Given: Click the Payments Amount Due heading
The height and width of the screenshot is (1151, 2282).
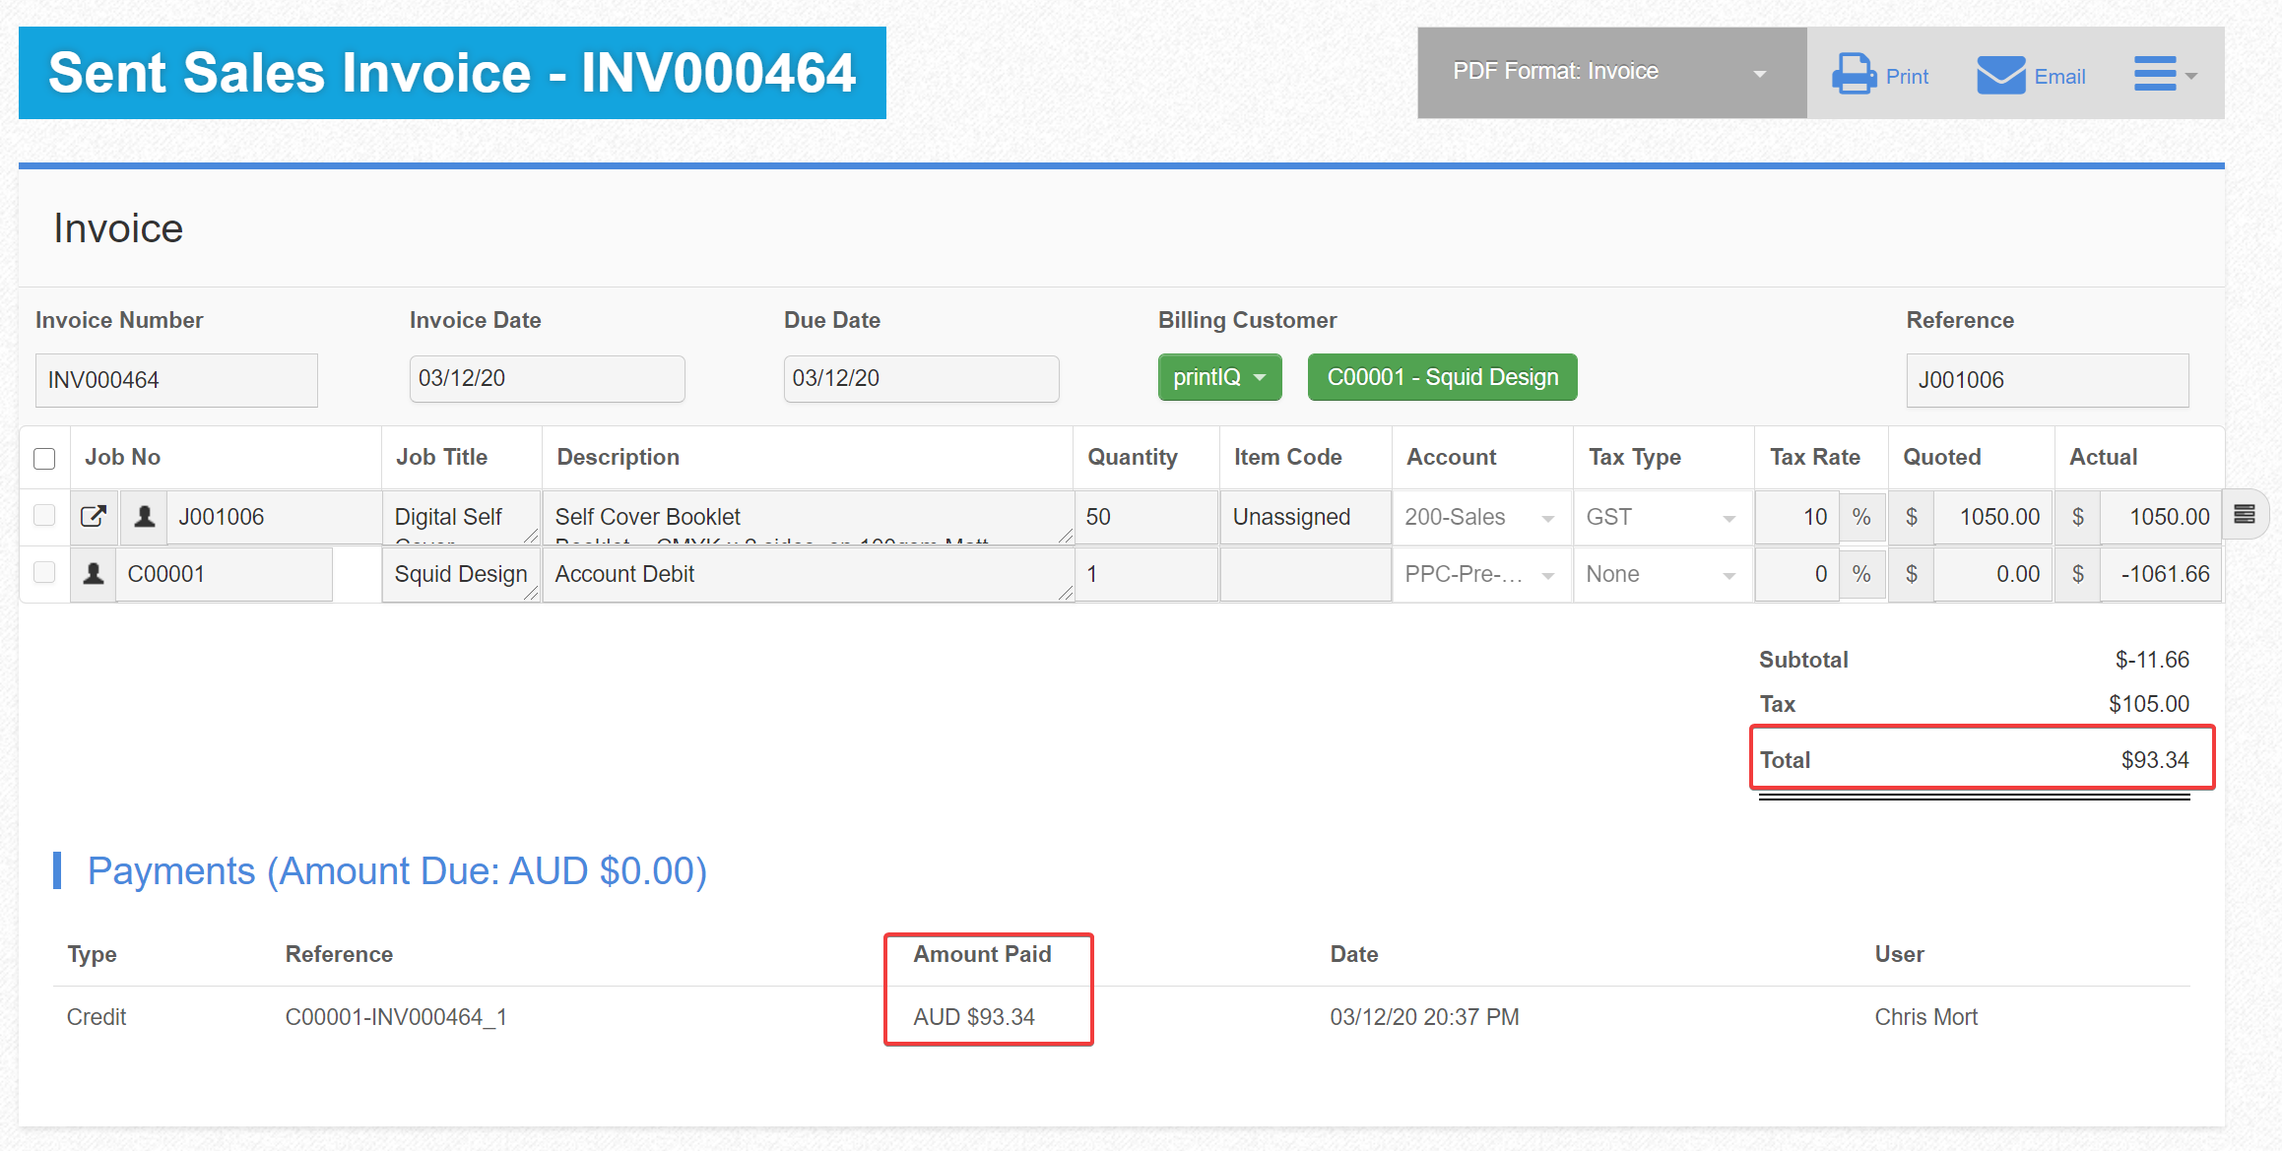Looking at the screenshot, I should [397, 870].
